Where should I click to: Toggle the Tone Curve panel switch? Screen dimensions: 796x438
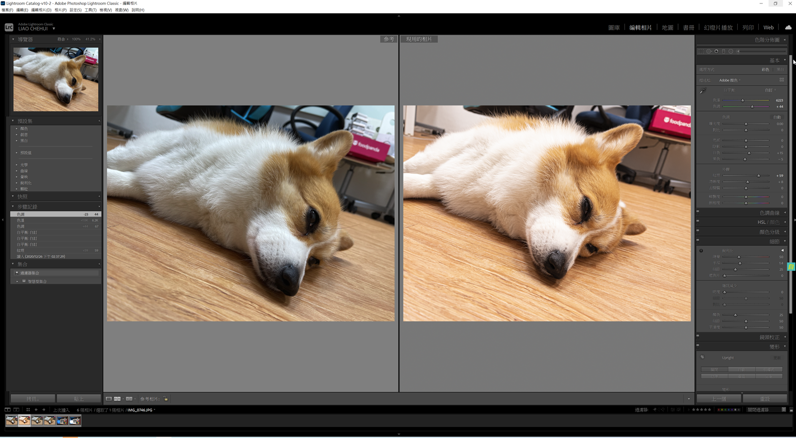pyautogui.click(x=698, y=212)
